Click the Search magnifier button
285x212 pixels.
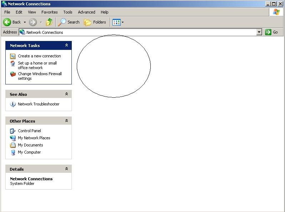pyautogui.click(x=69, y=22)
